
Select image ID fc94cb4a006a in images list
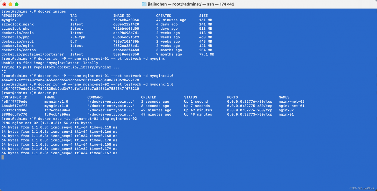[x=126, y=20]
